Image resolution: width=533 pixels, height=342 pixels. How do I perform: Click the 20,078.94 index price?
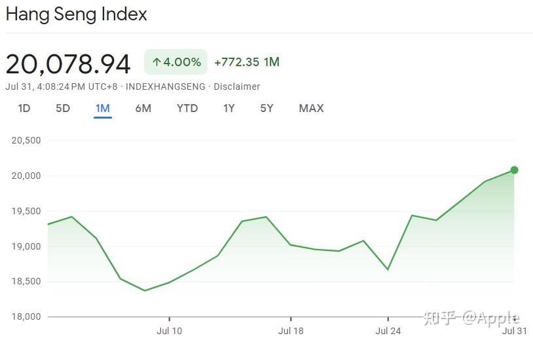(x=68, y=64)
